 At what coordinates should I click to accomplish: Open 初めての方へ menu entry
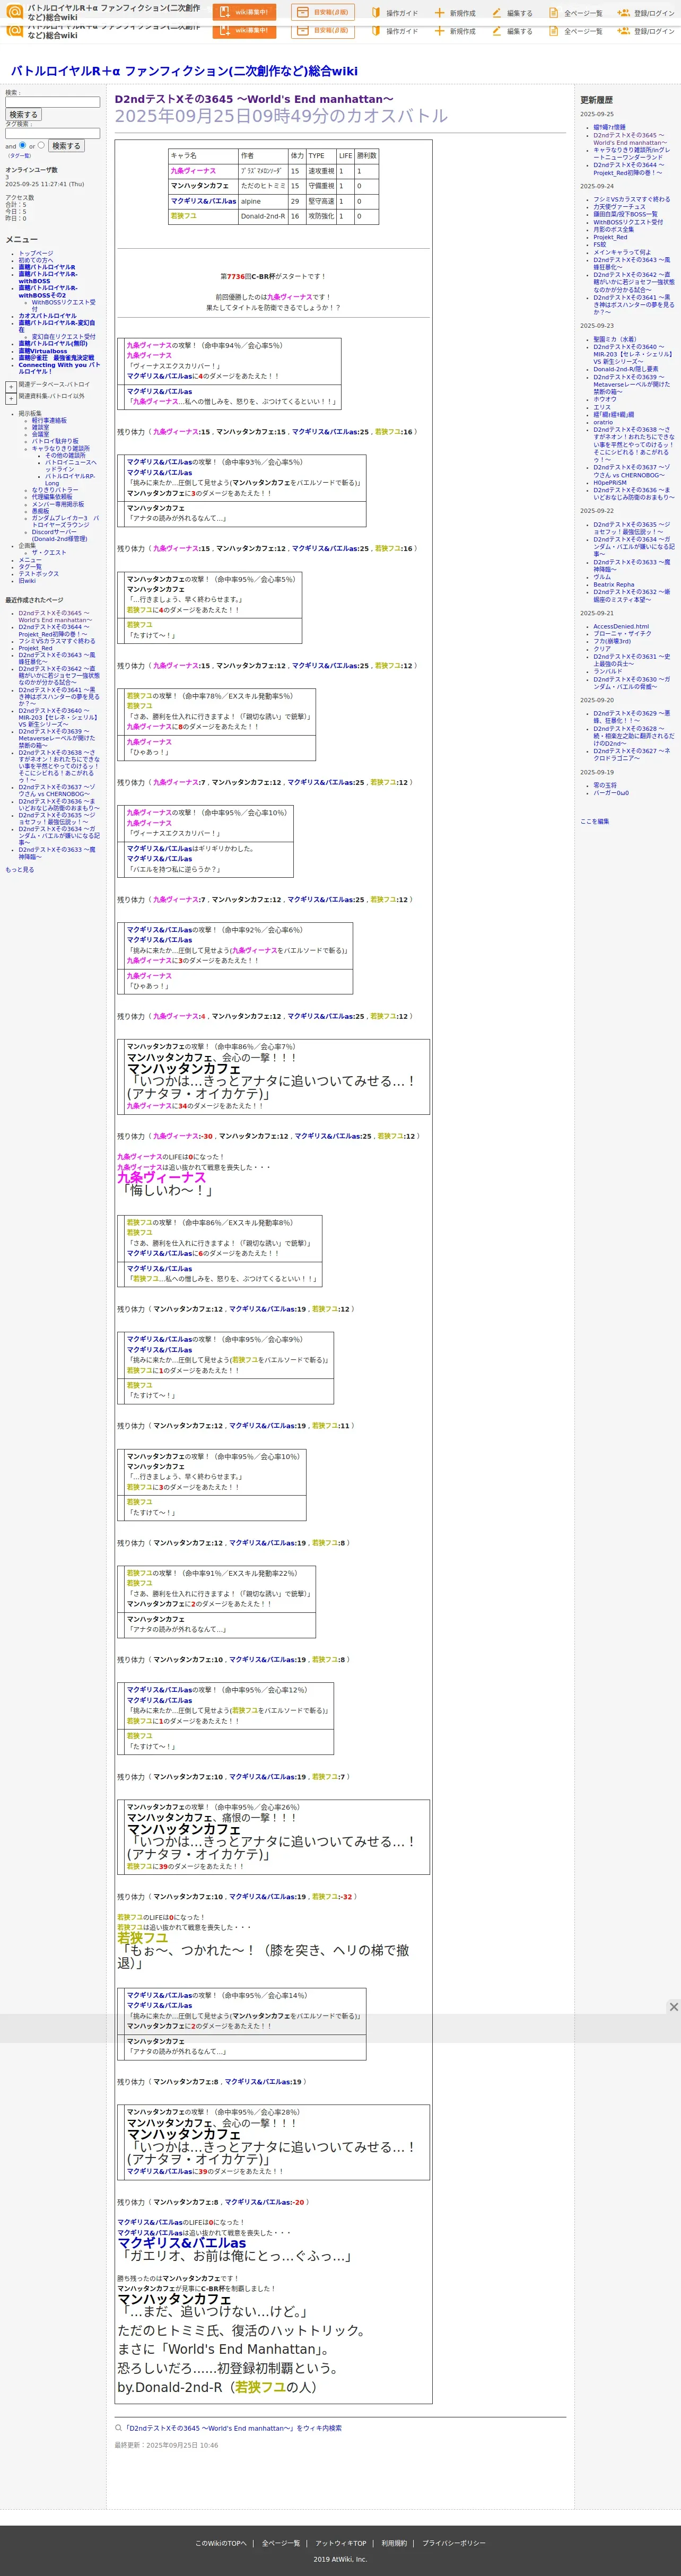coord(36,260)
